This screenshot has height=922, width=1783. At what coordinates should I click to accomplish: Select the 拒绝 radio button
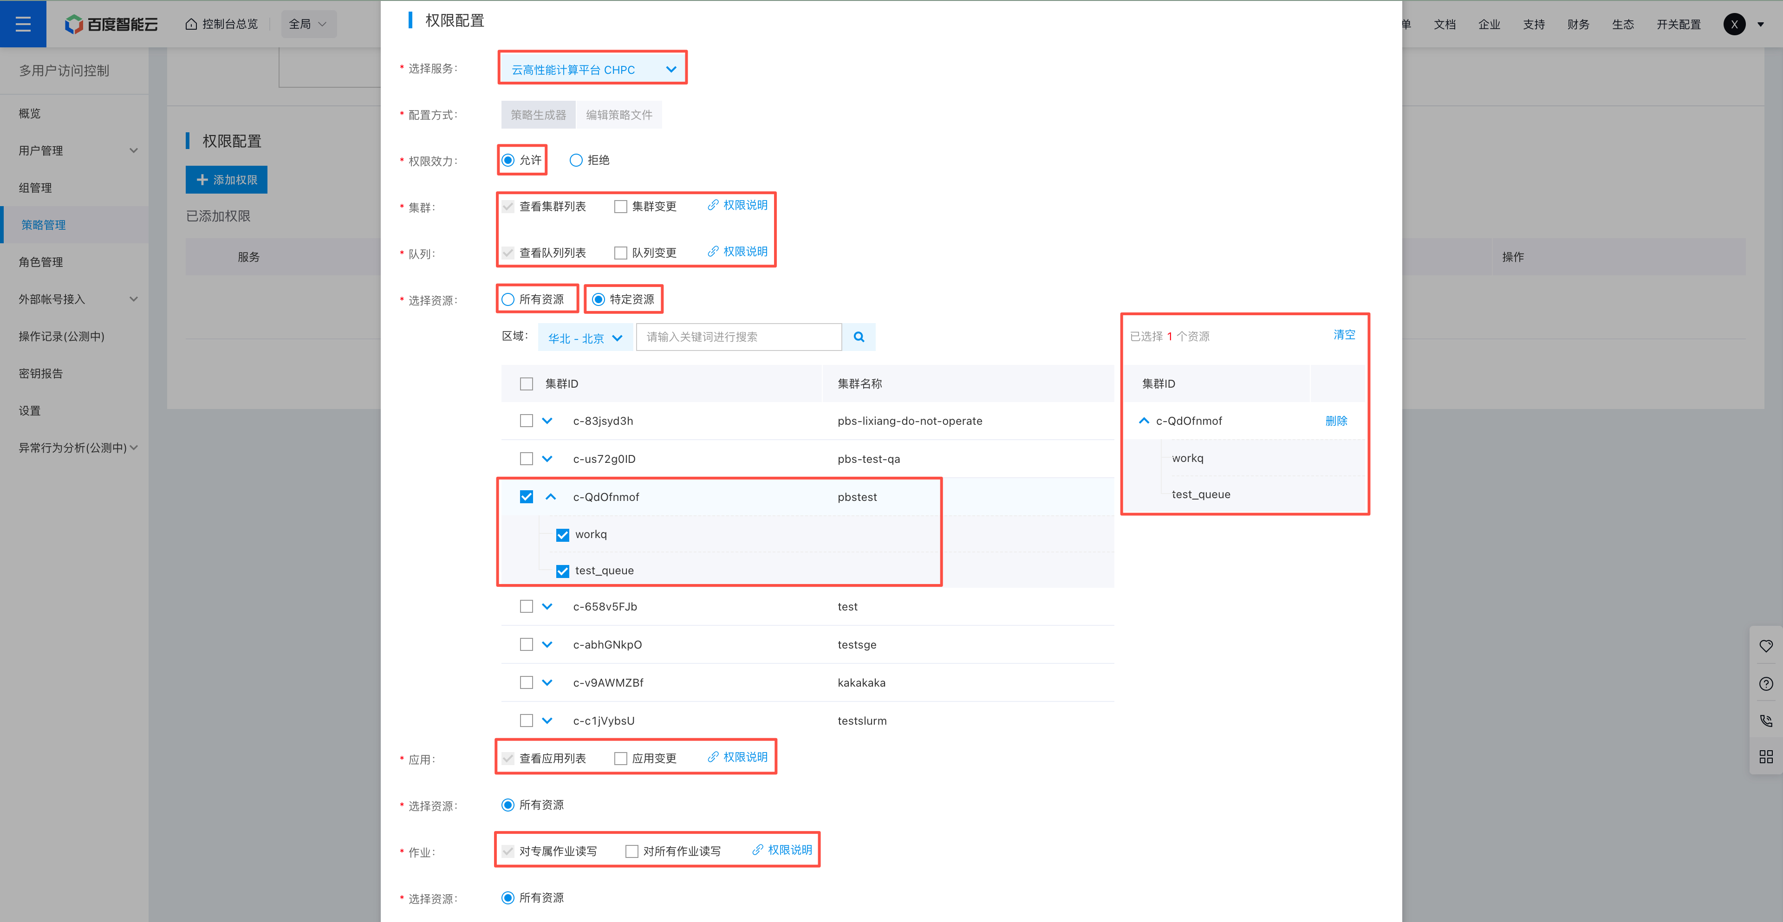(x=576, y=161)
